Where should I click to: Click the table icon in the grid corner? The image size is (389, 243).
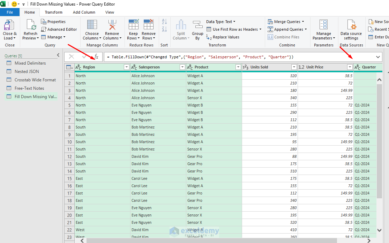click(69, 67)
